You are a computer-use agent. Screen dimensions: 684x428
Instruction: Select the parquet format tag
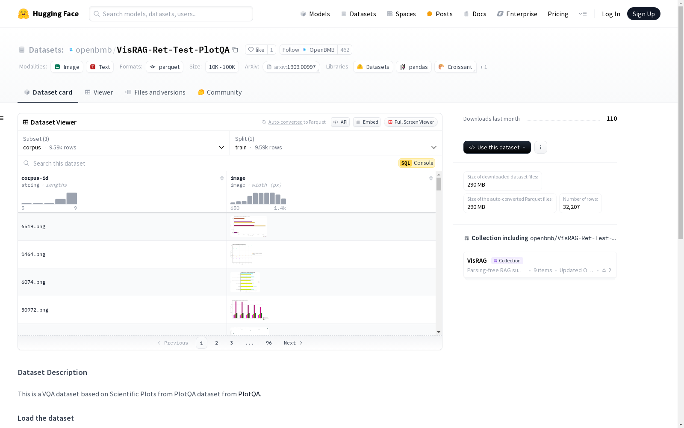[x=165, y=67]
